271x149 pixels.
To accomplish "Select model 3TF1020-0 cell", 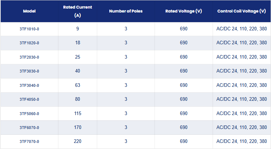I will click(x=30, y=43).
